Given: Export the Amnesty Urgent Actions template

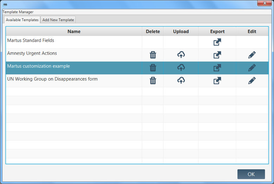Looking at the screenshot, I should tap(217, 55).
